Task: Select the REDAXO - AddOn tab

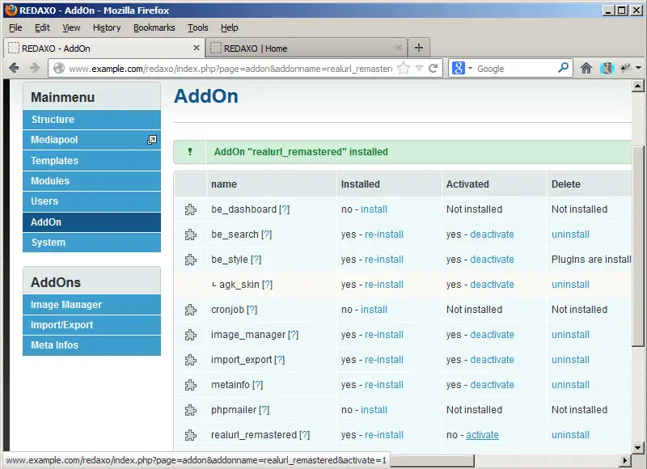Action: pyautogui.click(x=105, y=49)
